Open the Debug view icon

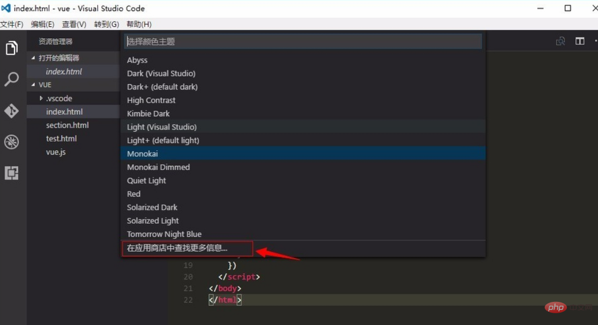(x=12, y=142)
